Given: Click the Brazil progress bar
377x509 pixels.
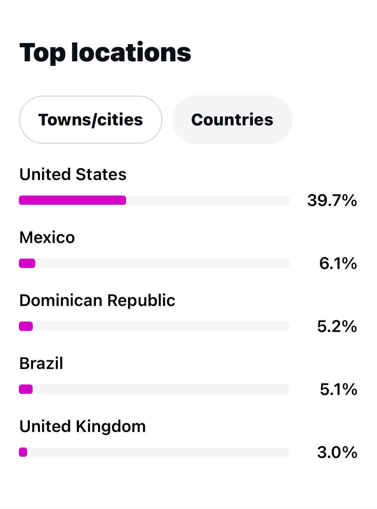Looking at the screenshot, I should tap(154, 389).
